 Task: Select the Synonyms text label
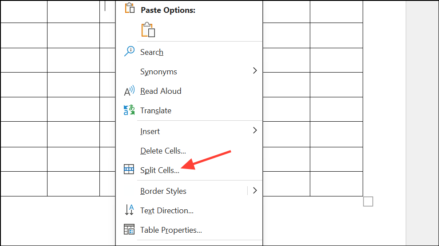point(158,72)
